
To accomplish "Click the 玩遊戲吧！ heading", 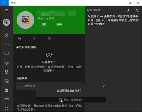I will click(x=49, y=62).
